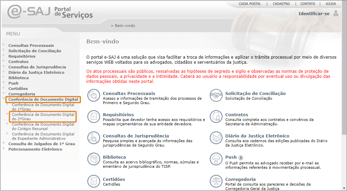Viewport: 347px width, 191px height.
Task: Open the Push heading link
Action: click(x=231, y=157)
